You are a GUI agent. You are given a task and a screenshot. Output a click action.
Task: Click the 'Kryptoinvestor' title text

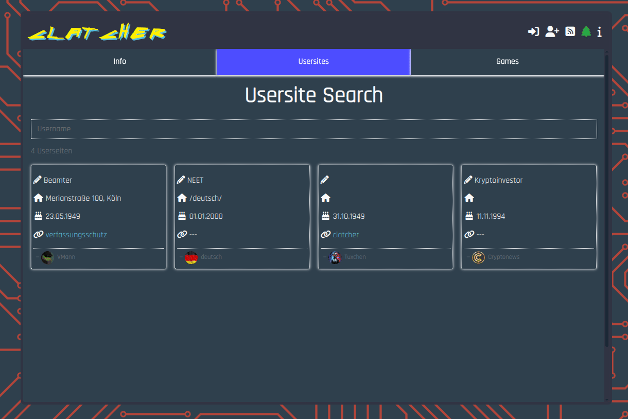pyautogui.click(x=498, y=180)
